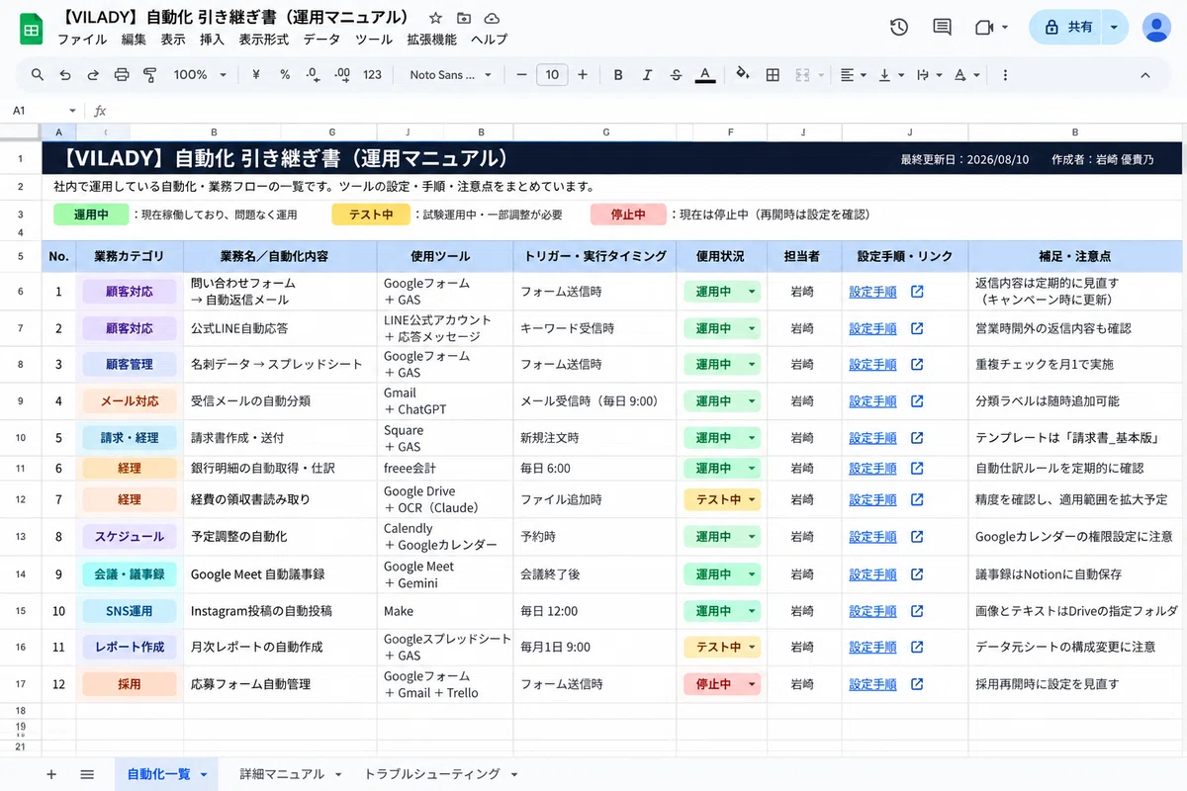Open text wrapping options
This screenshot has height=791, width=1187.
pos(928,75)
